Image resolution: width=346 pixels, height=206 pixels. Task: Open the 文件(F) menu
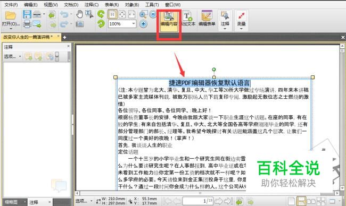pyautogui.click(x=11, y=5)
